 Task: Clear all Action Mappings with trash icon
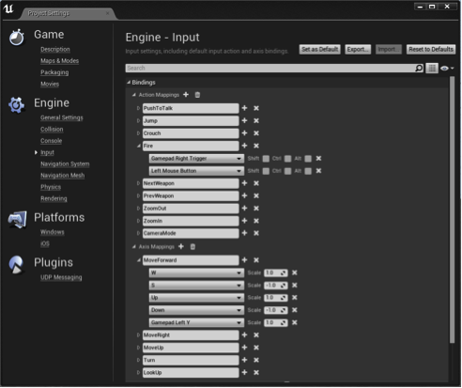(197, 95)
